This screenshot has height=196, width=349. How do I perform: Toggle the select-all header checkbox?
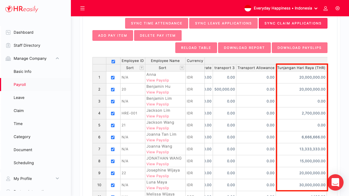tap(113, 61)
